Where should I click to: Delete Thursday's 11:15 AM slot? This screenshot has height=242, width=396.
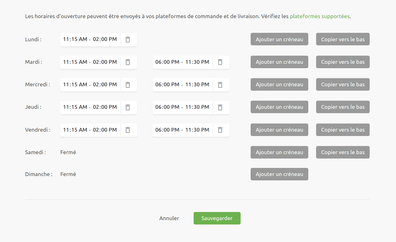[128, 107]
